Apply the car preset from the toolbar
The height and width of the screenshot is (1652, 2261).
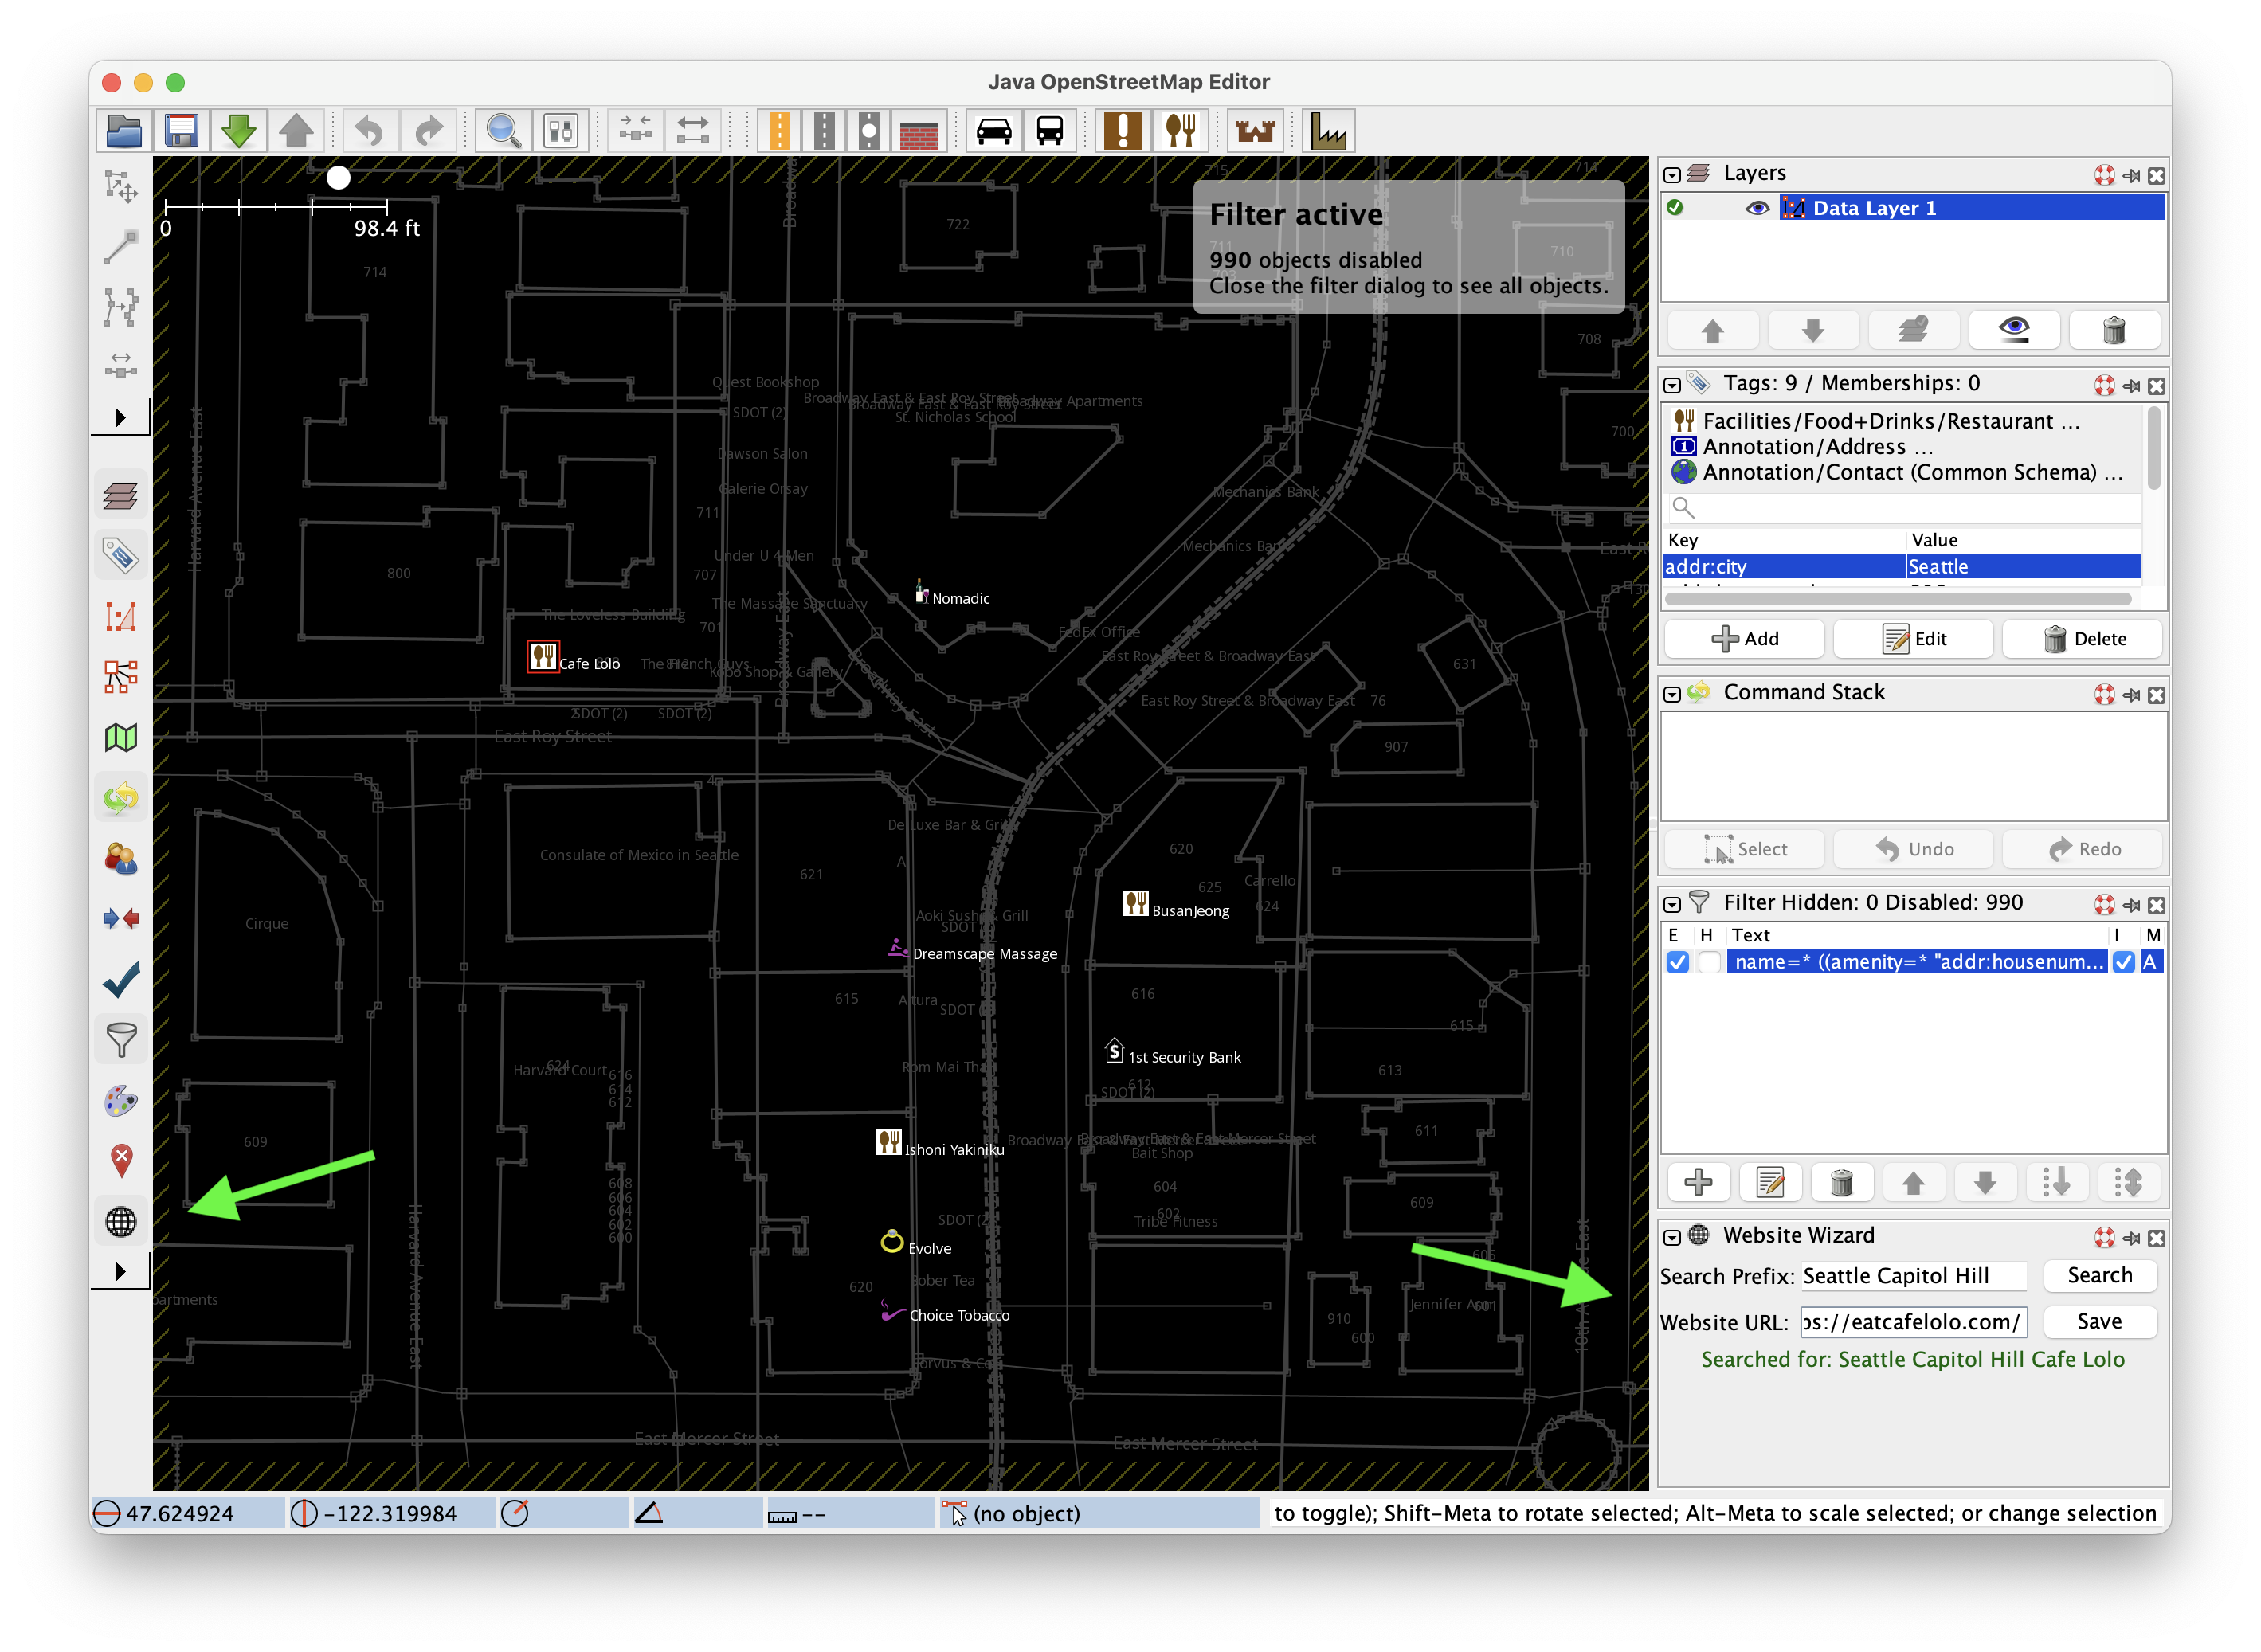click(993, 131)
